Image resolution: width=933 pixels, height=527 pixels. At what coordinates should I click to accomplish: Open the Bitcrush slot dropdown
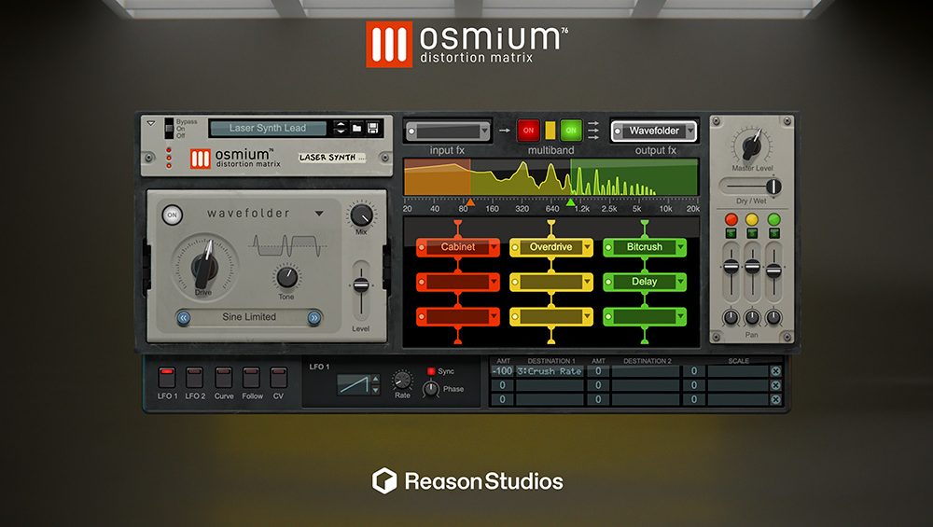(680, 247)
